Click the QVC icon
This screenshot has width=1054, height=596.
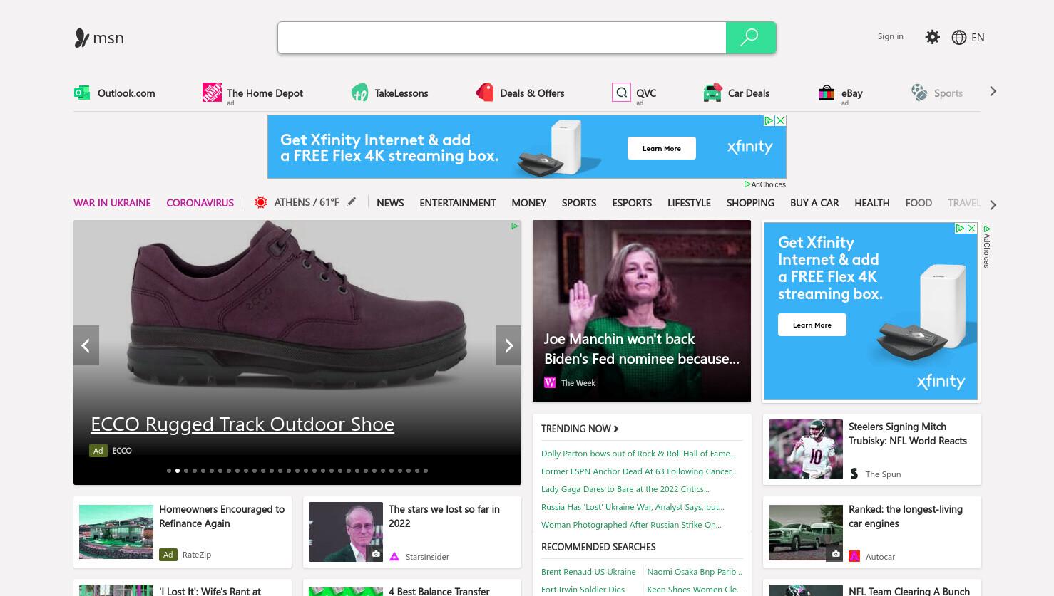(x=621, y=93)
